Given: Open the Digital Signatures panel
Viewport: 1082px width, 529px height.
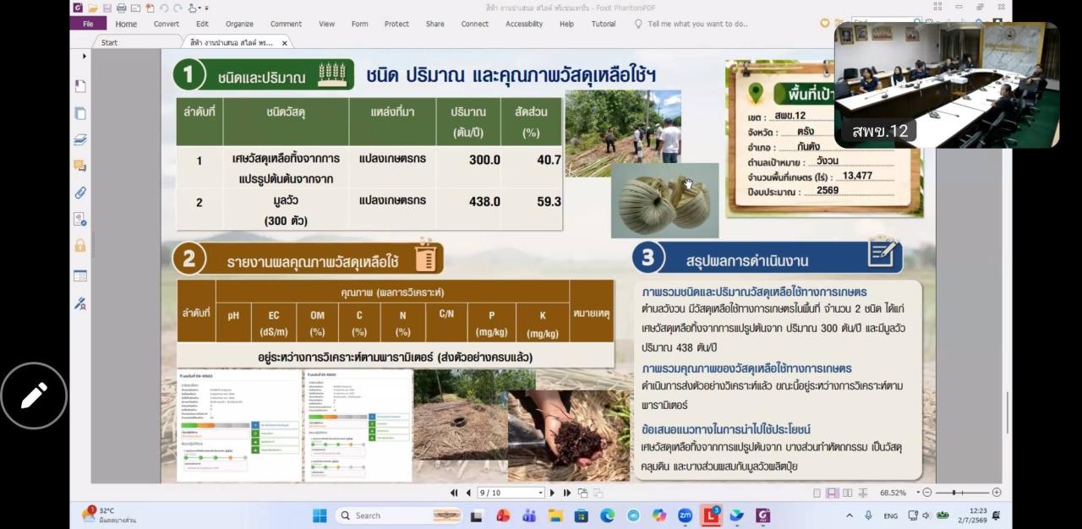Looking at the screenshot, I should pyautogui.click(x=80, y=219).
